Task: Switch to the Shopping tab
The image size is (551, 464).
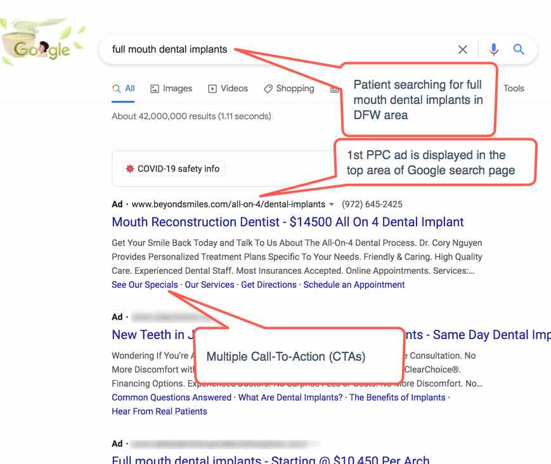Action: [289, 89]
